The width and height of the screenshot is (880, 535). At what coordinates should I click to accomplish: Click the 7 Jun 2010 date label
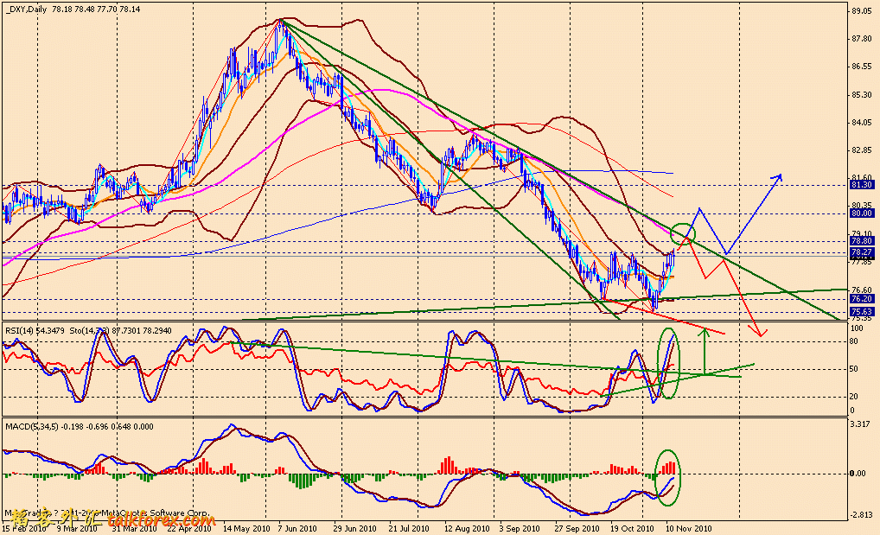(297, 529)
